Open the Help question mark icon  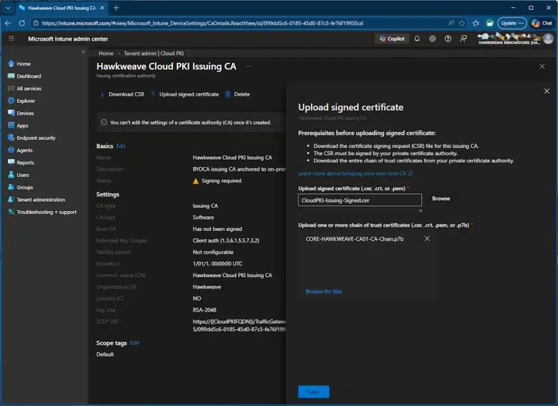448,39
